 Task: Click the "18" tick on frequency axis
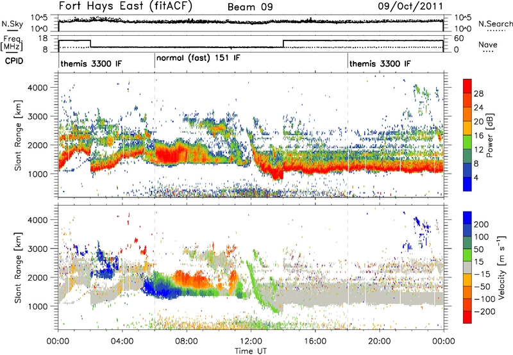[43, 38]
